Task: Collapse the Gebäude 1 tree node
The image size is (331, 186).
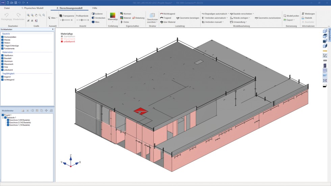Action: tap(3, 118)
